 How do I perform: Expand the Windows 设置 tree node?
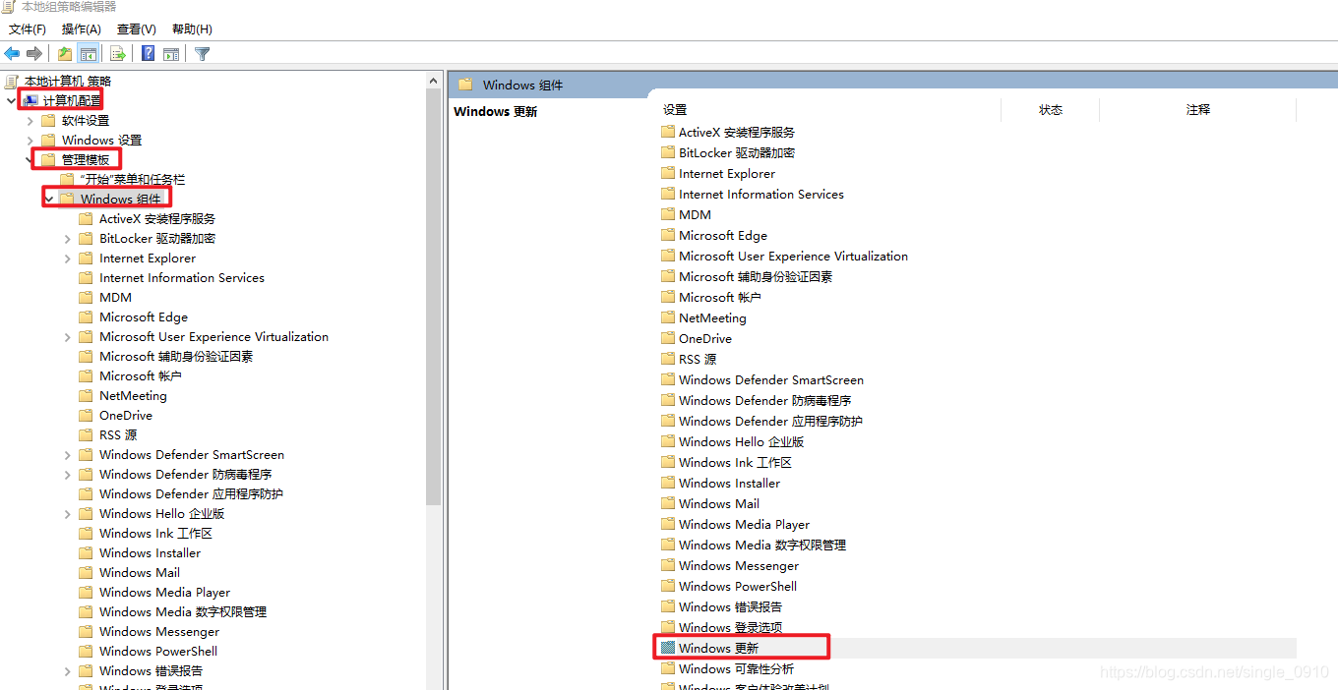click(x=30, y=140)
